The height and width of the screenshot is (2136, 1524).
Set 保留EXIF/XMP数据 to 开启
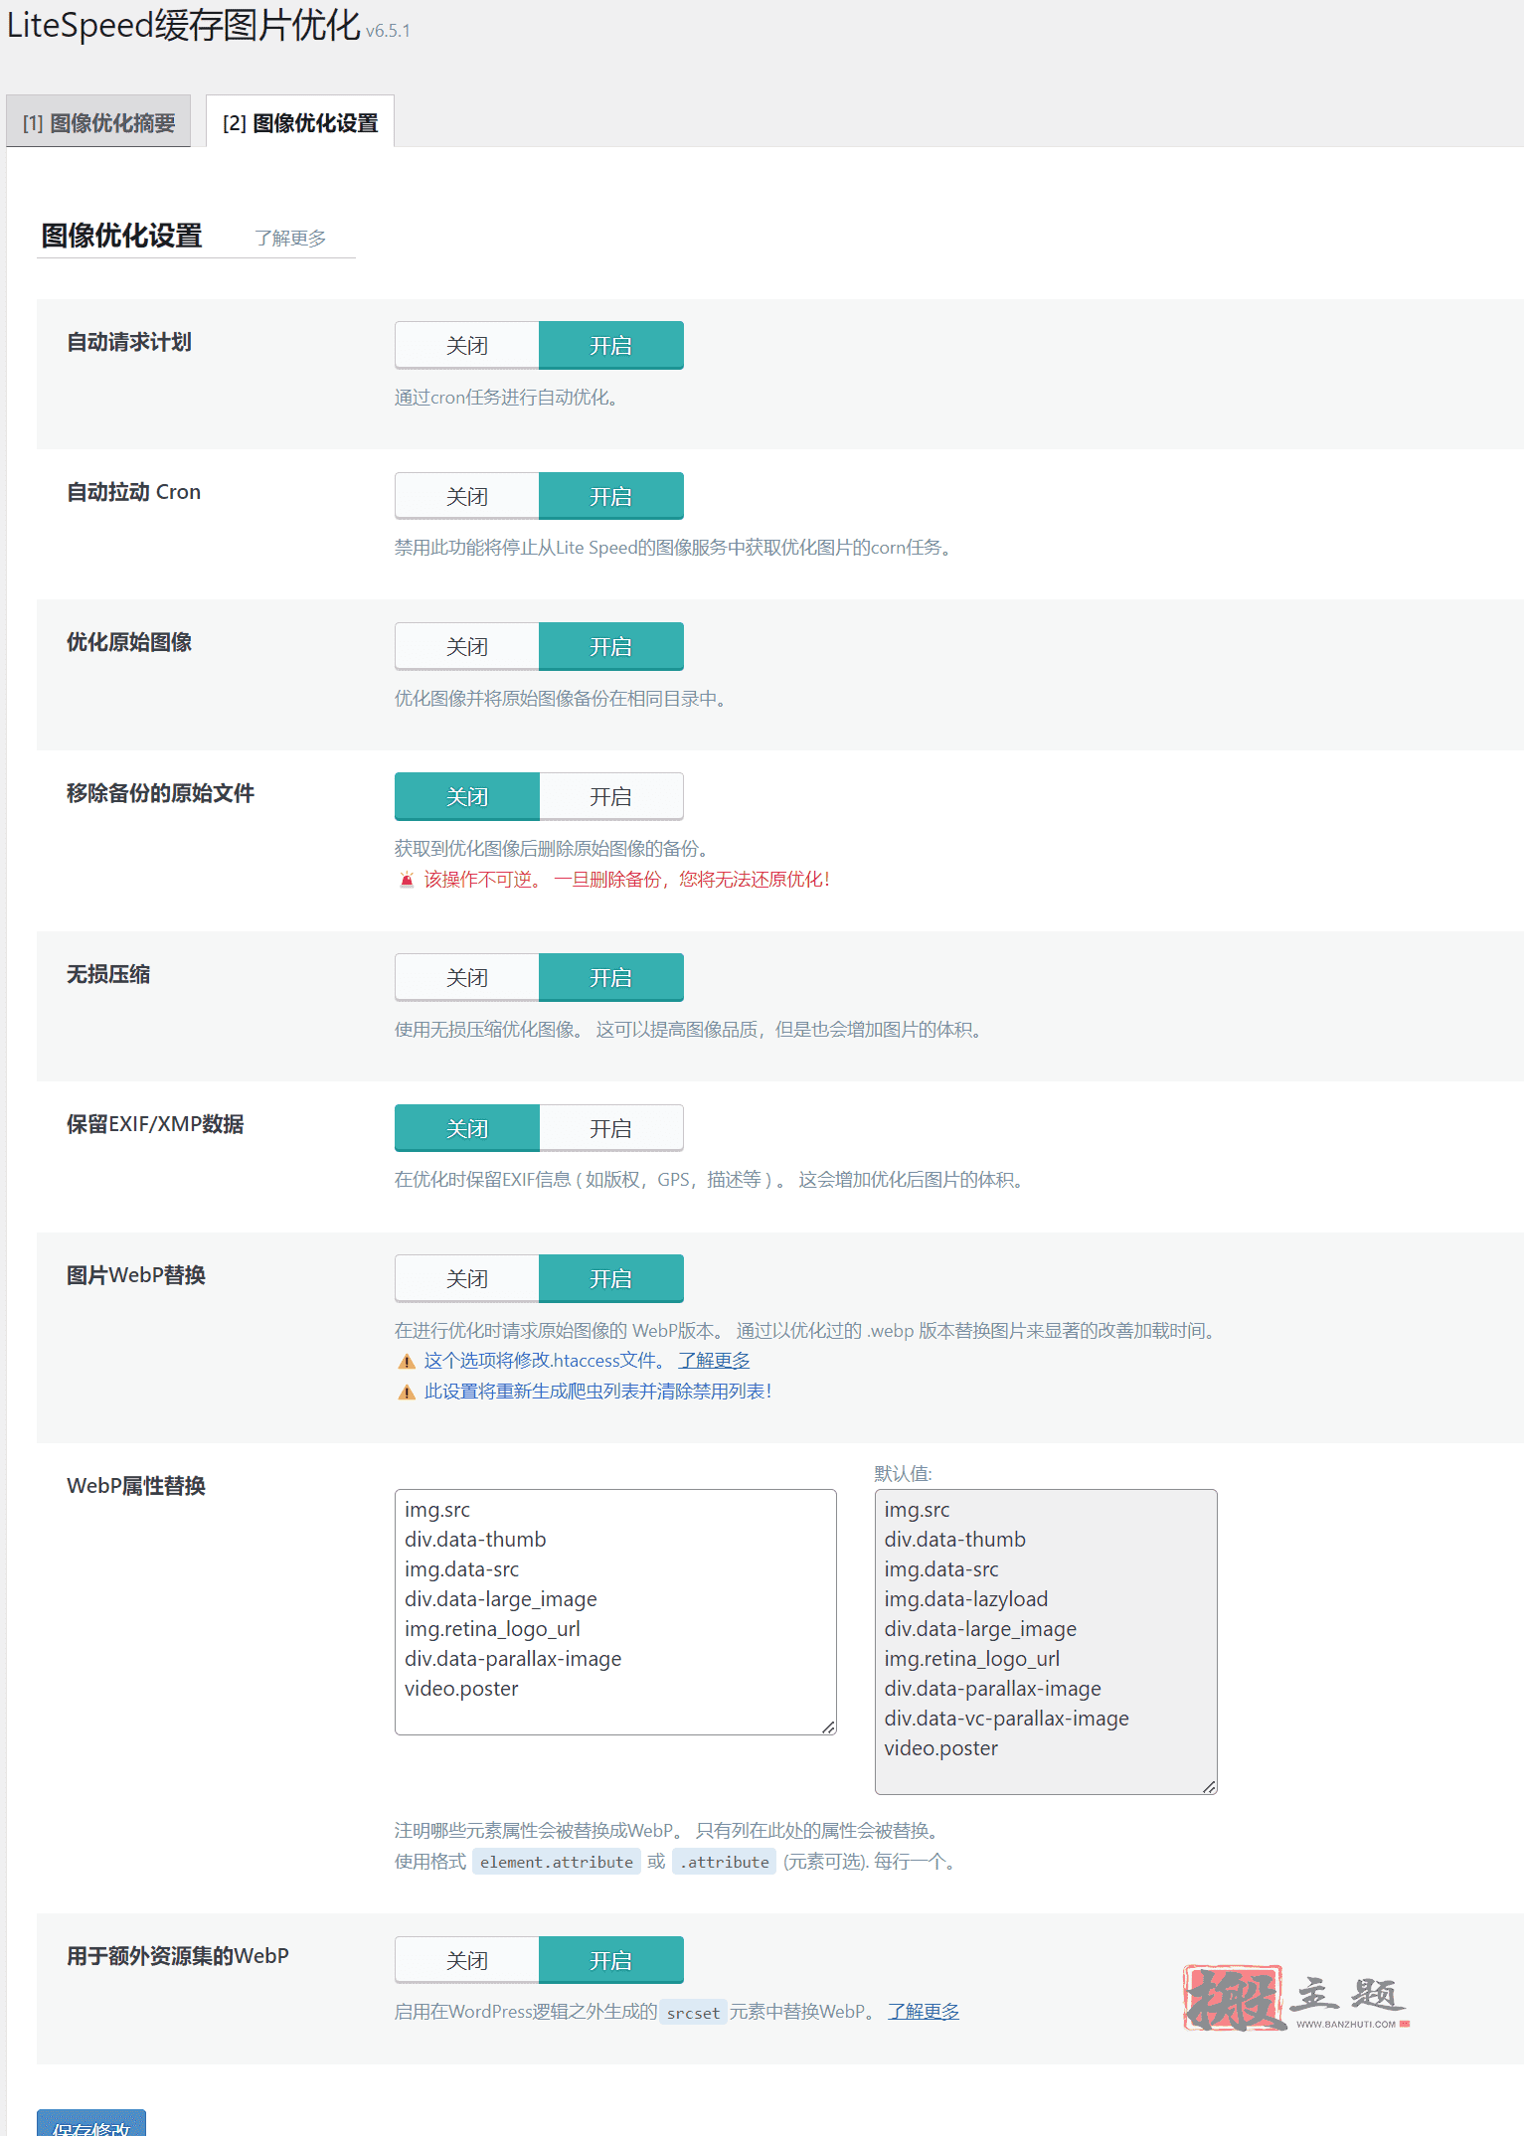click(x=611, y=1128)
